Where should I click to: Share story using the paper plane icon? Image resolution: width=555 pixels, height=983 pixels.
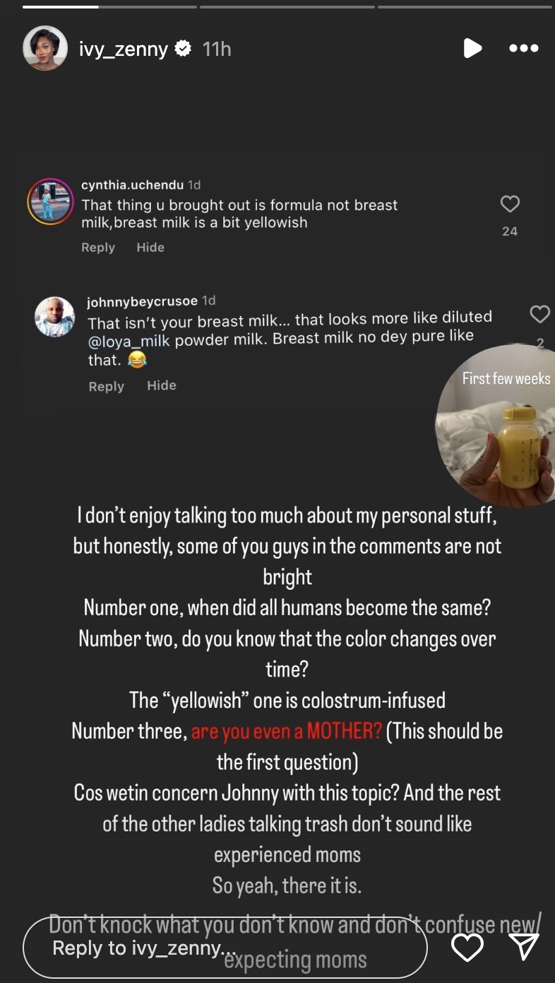point(524,947)
